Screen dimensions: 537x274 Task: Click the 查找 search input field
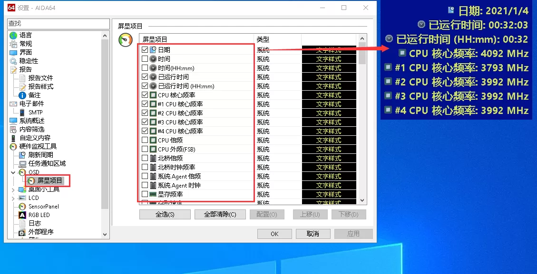[x=58, y=23]
